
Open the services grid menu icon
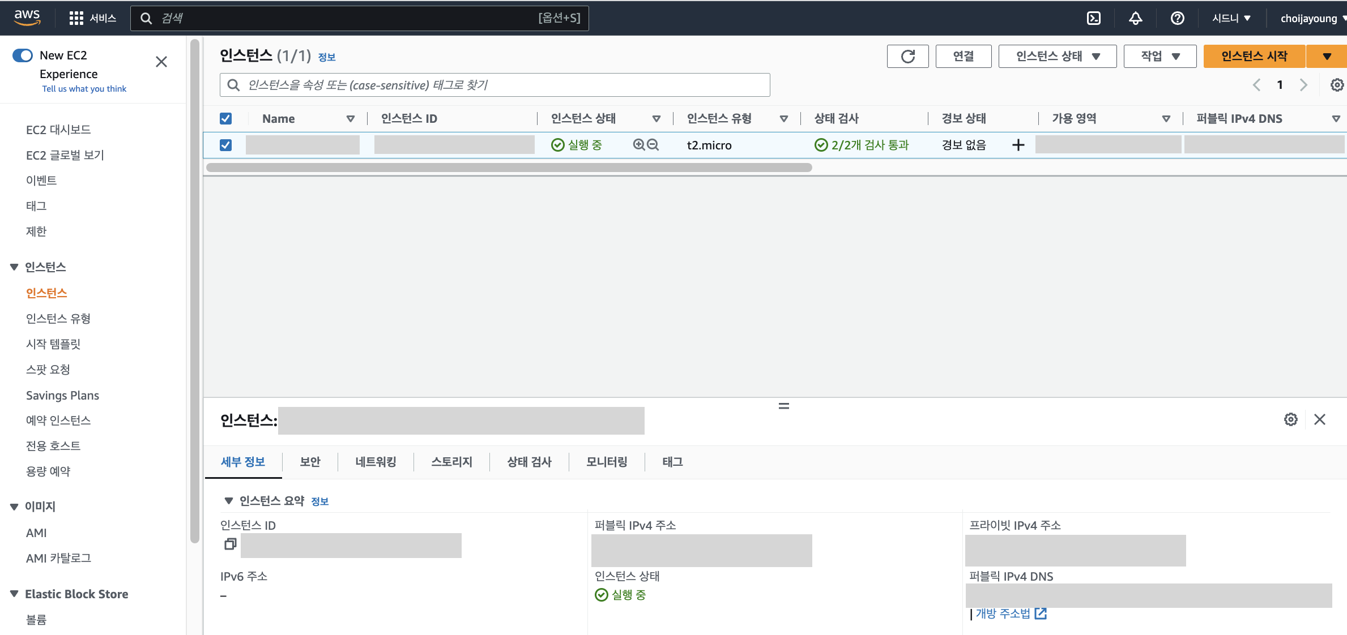coord(76,18)
